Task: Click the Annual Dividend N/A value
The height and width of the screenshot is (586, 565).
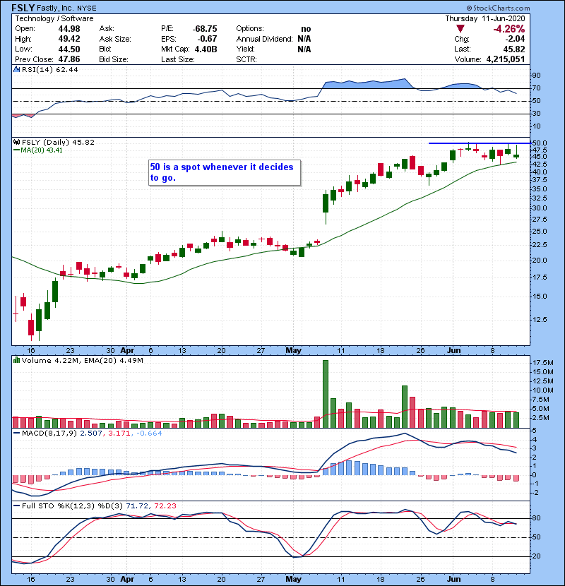Action: point(304,39)
